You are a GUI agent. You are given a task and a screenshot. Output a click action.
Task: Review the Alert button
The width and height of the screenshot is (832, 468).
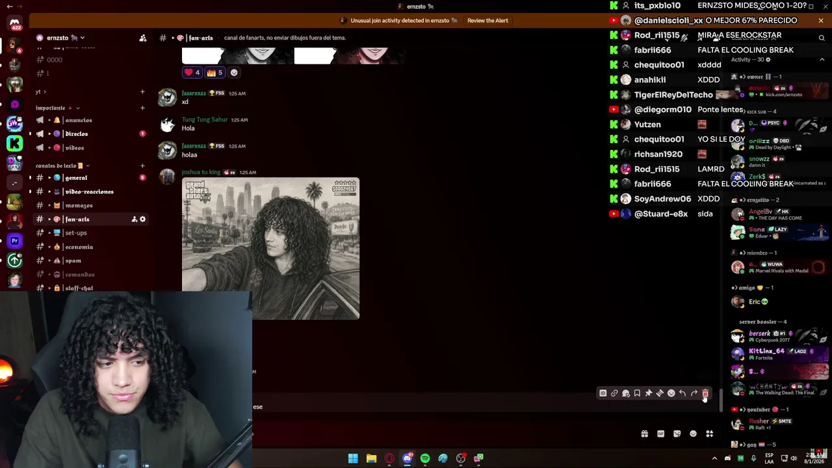pyautogui.click(x=487, y=21)
